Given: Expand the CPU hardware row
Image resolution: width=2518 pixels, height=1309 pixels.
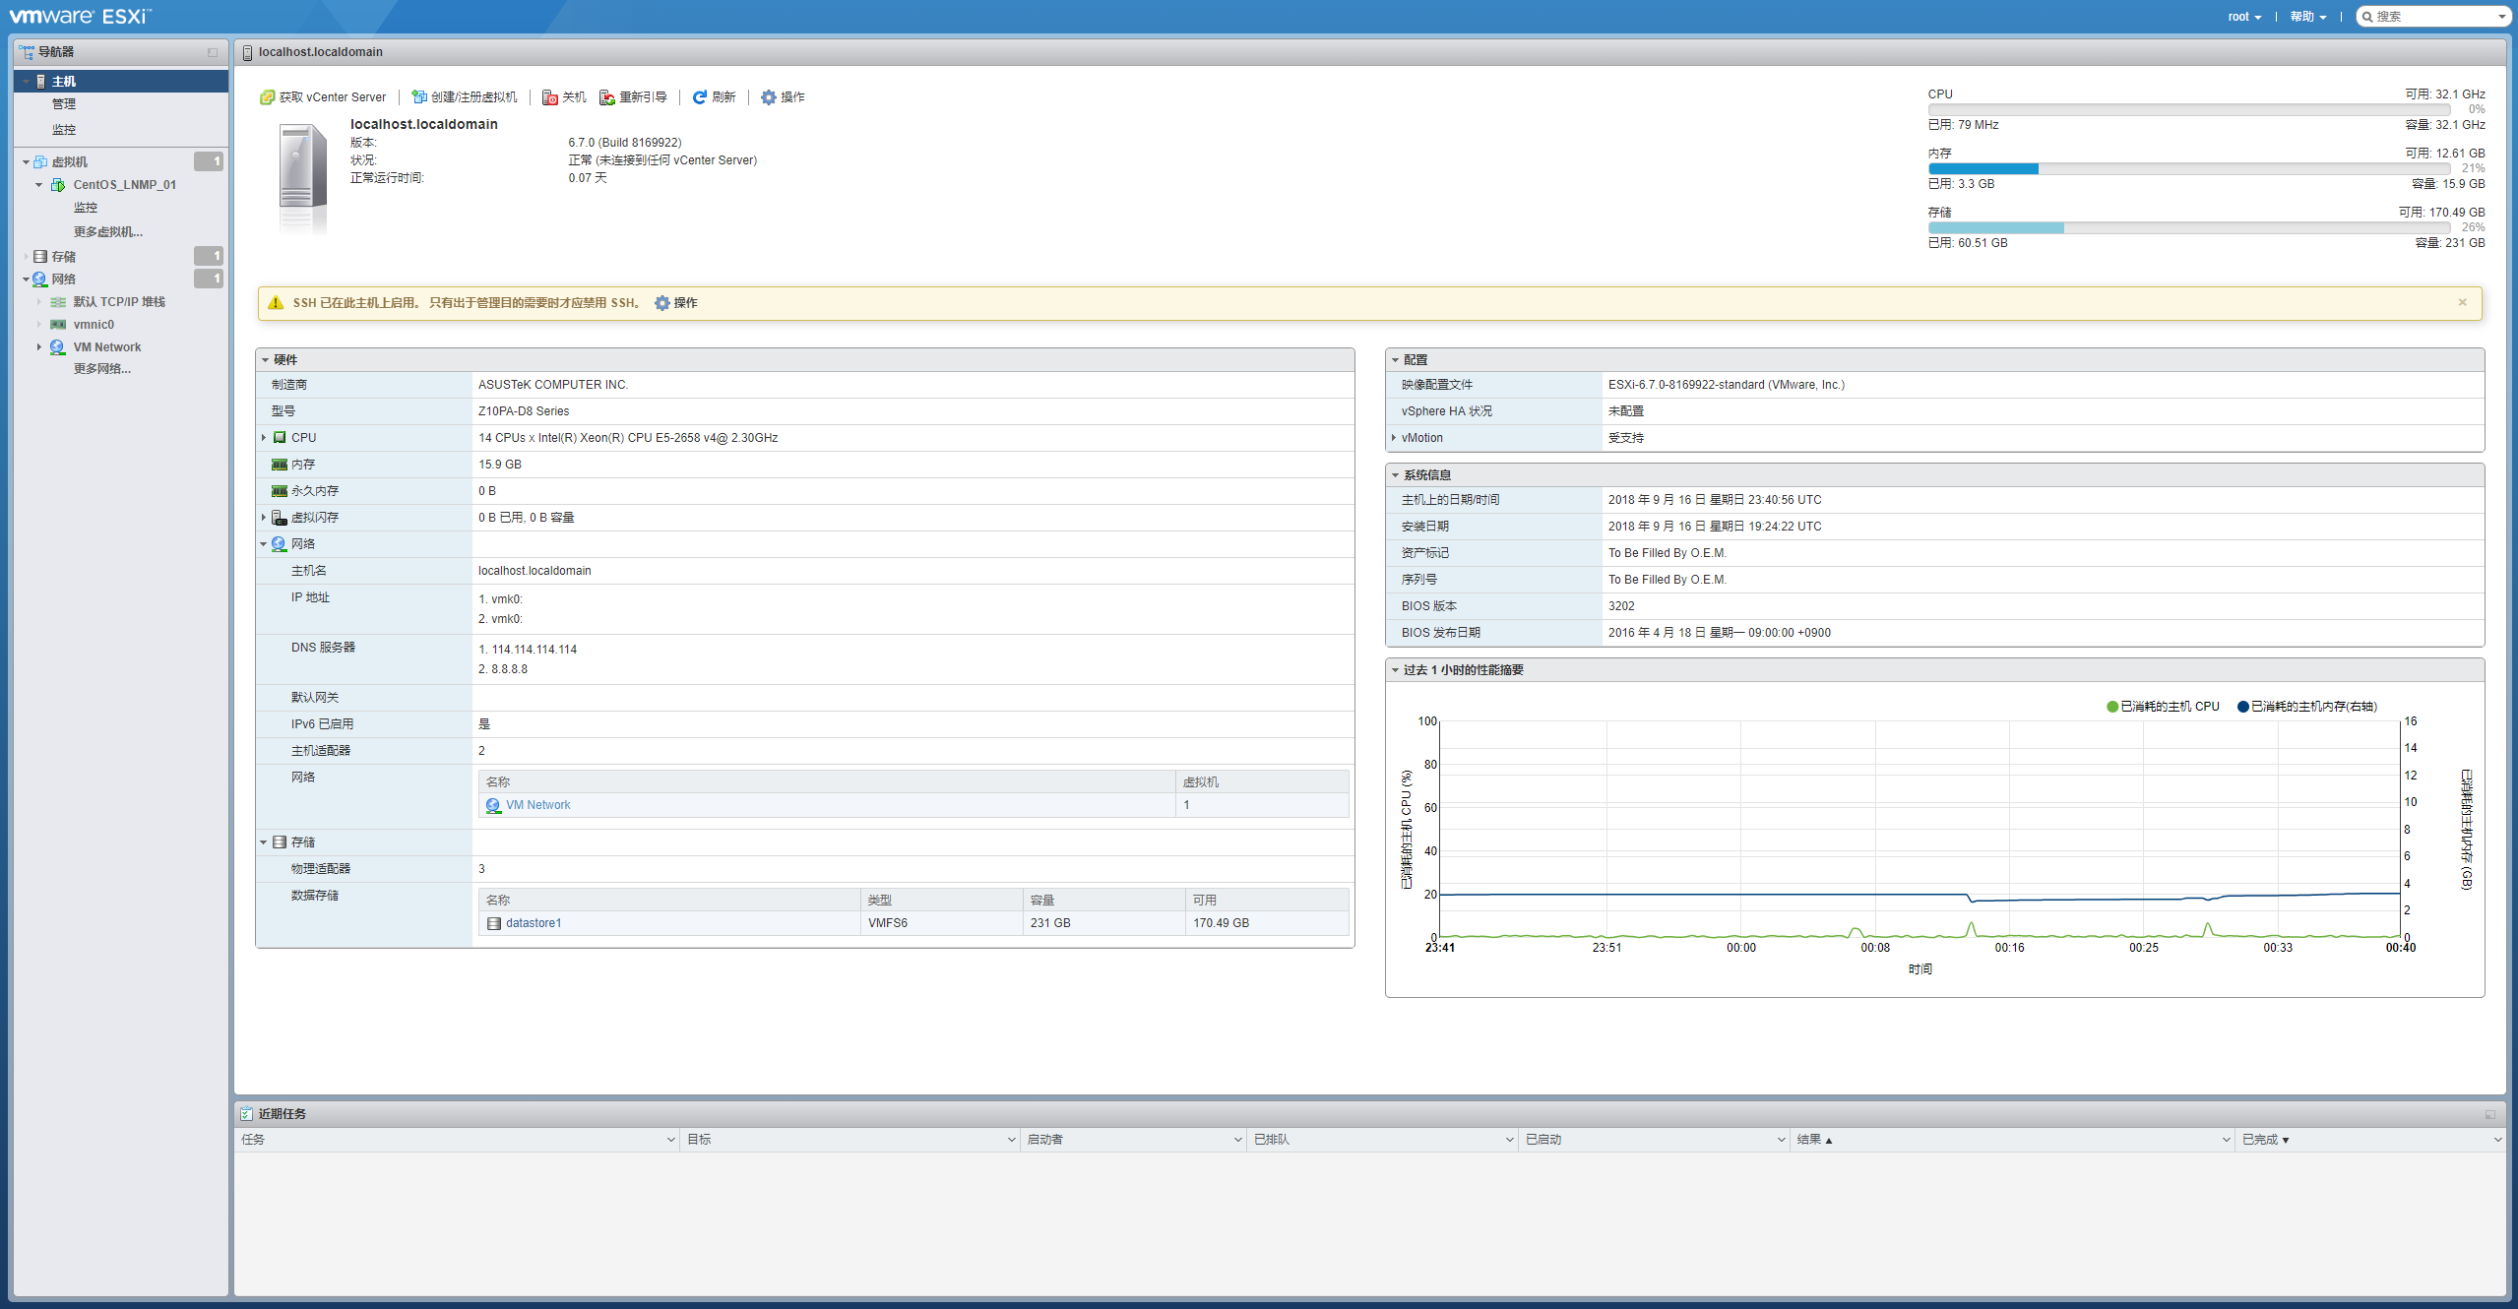Looking at the screenshot, I should pos(264,438).
